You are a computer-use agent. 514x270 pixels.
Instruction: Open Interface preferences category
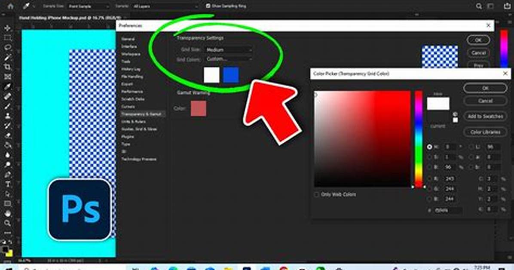tap(129, 46)
